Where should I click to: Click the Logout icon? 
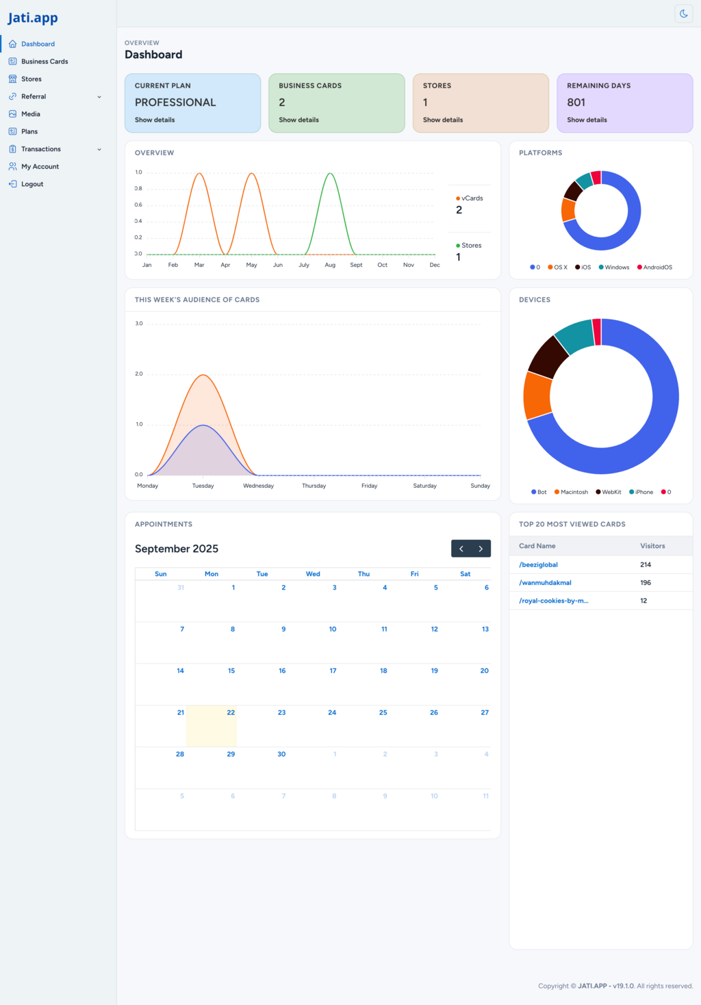[12, 184]
